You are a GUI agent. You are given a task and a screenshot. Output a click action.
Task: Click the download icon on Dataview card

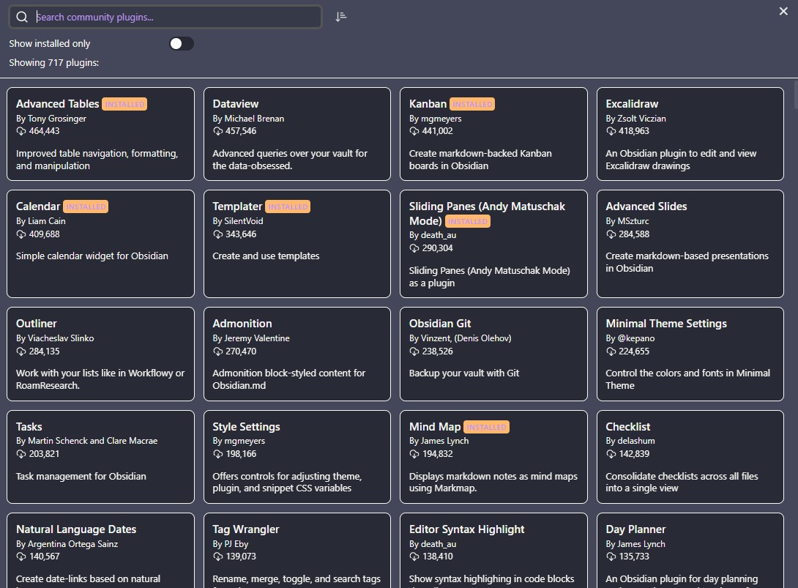(218, 131)
